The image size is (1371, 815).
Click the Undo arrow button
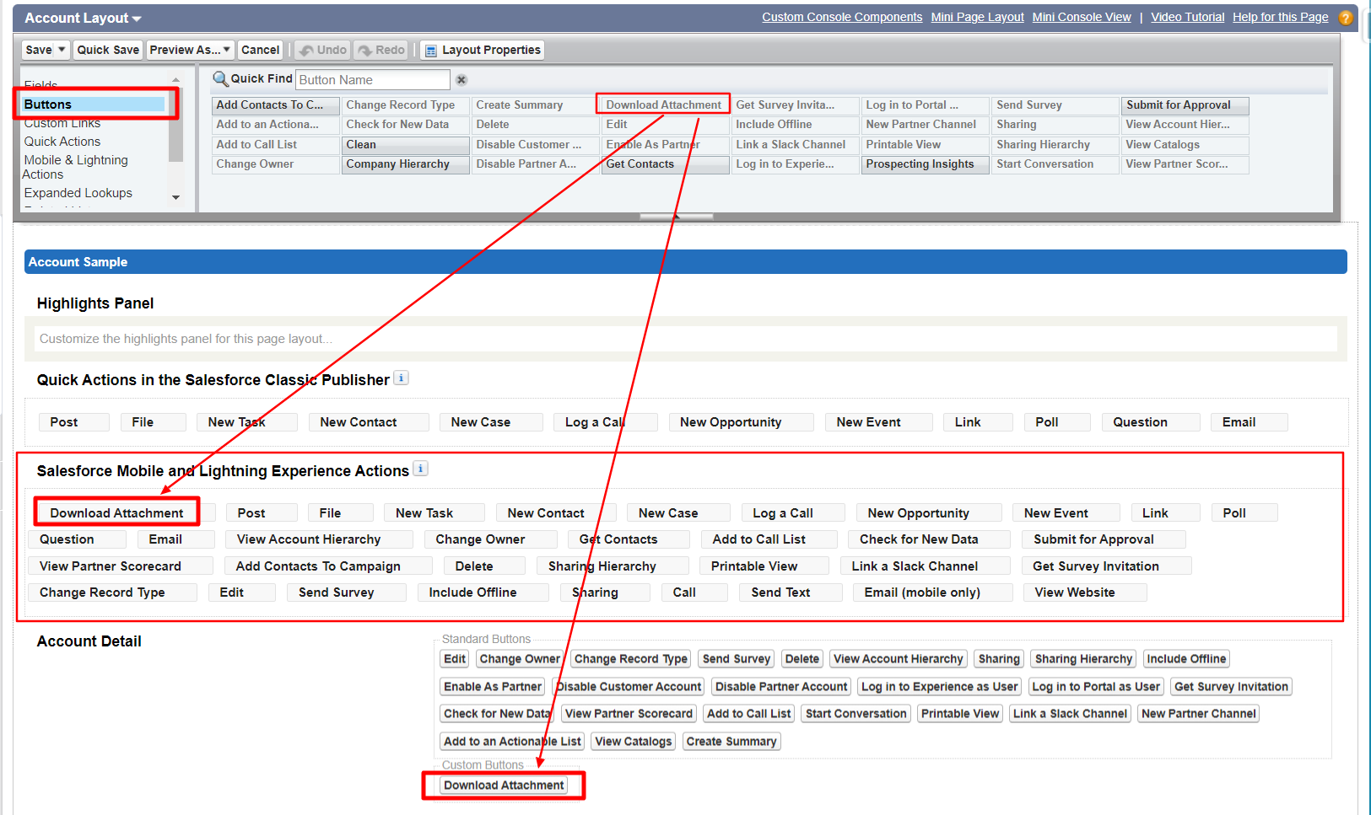[x=322, y=51]
